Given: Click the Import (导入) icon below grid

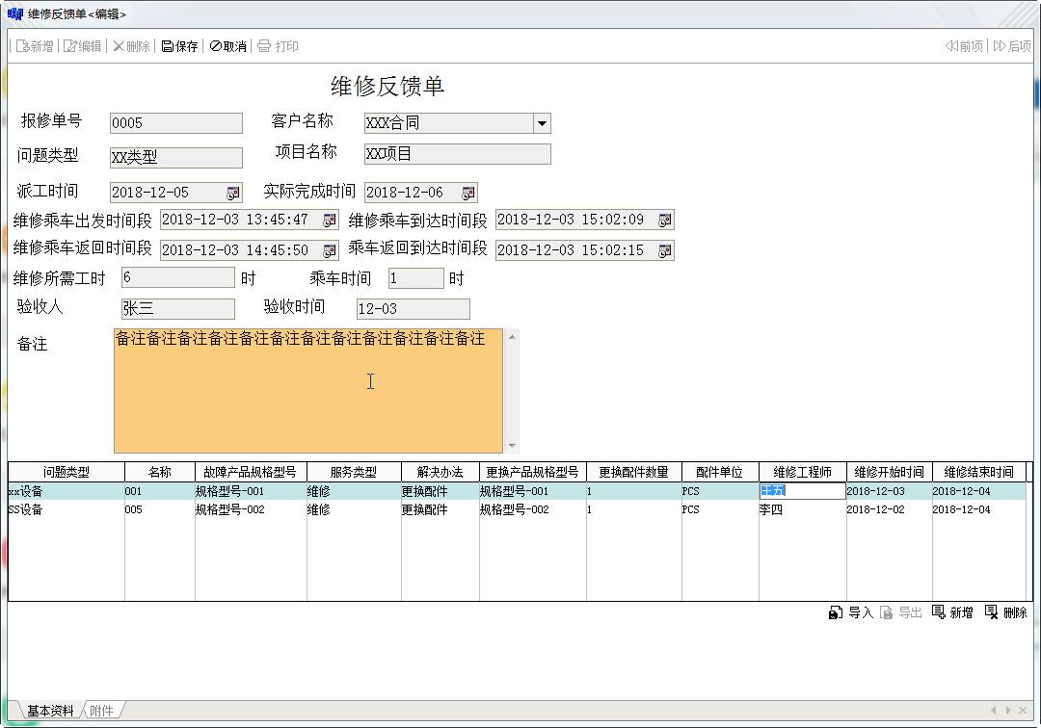Looking at the screenshot, I should coord(836,612).
